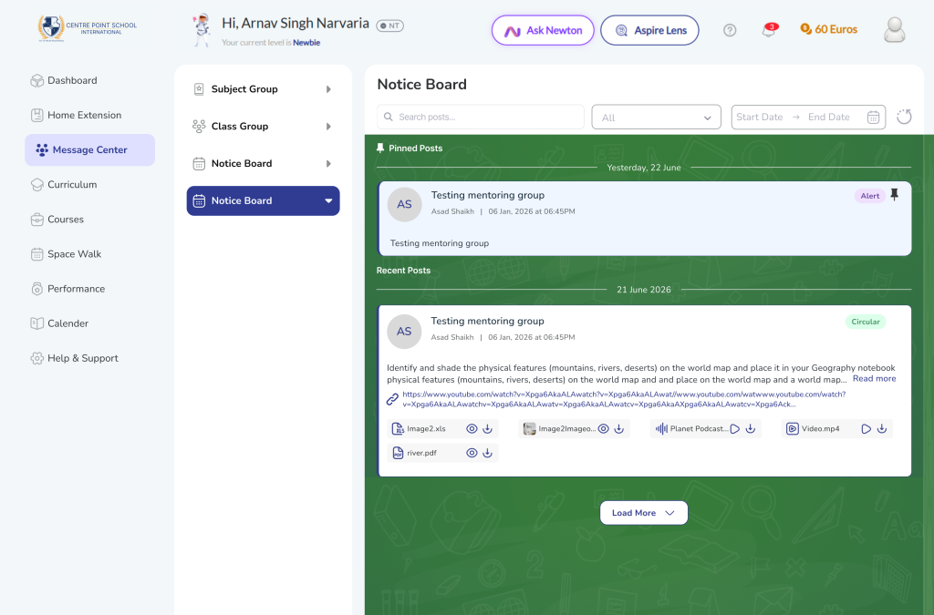934x615 pixels.
Task: Click Read more on the recent post
Action: [x=874, y=379]
